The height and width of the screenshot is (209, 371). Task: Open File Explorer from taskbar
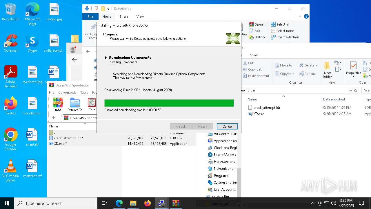133,203
